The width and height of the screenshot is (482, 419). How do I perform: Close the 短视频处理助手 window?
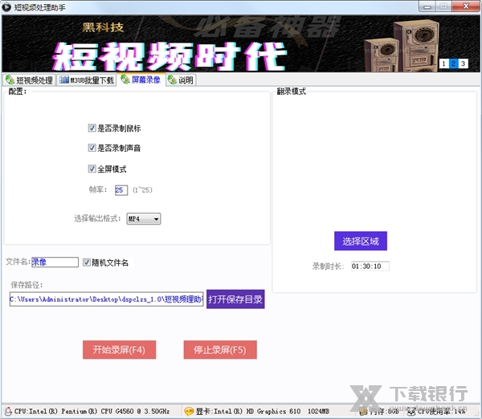point(466,6)
